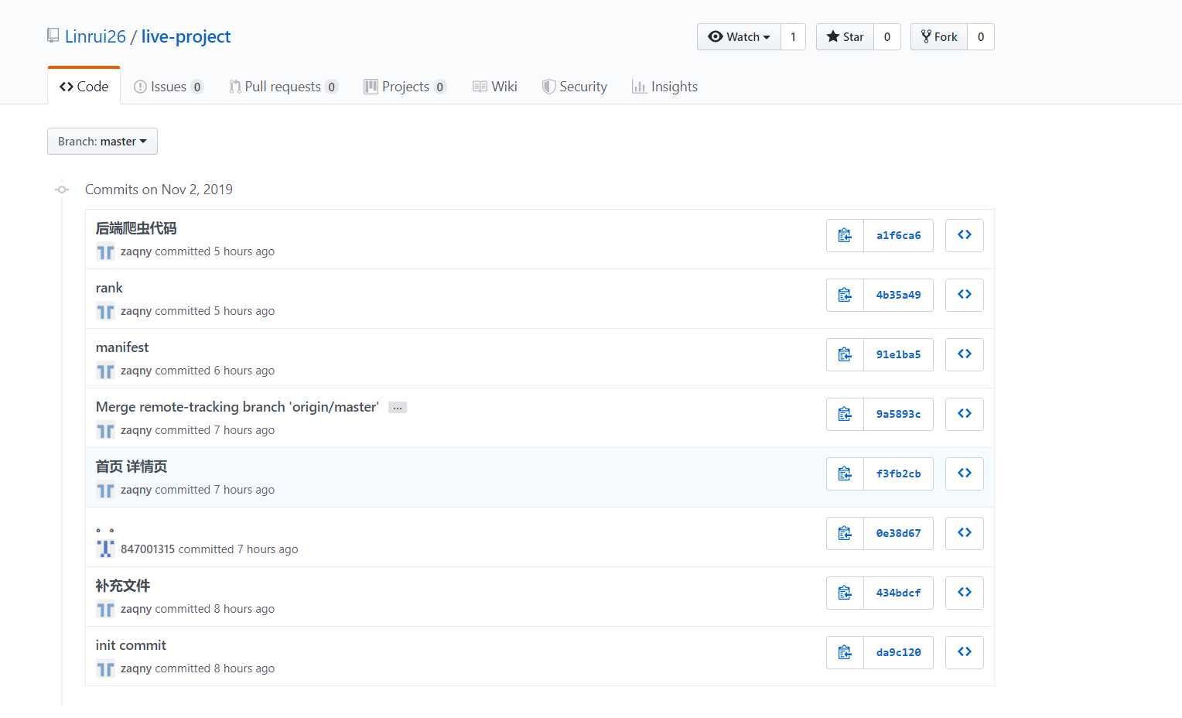Copy full SHA for commit a1f6ca6

845,235
